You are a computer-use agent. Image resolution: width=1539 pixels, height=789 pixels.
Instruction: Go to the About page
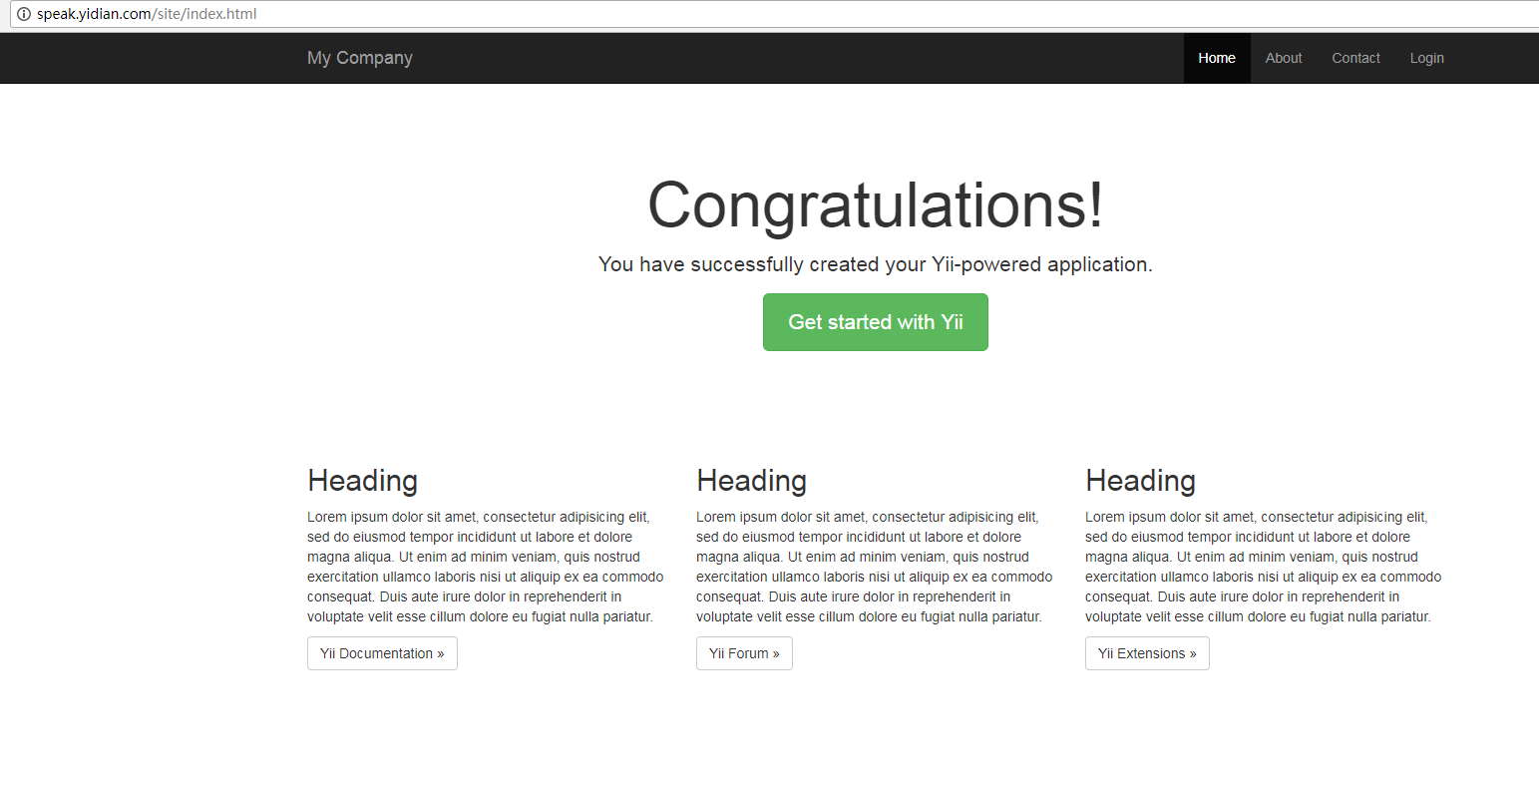1284,58
